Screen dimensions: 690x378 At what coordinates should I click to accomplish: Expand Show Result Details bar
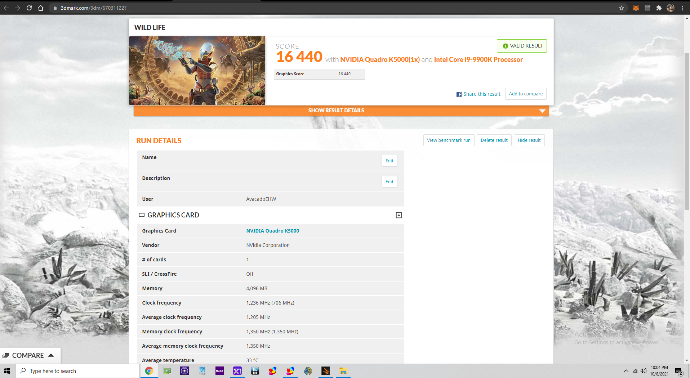click(x=341, y=111)
